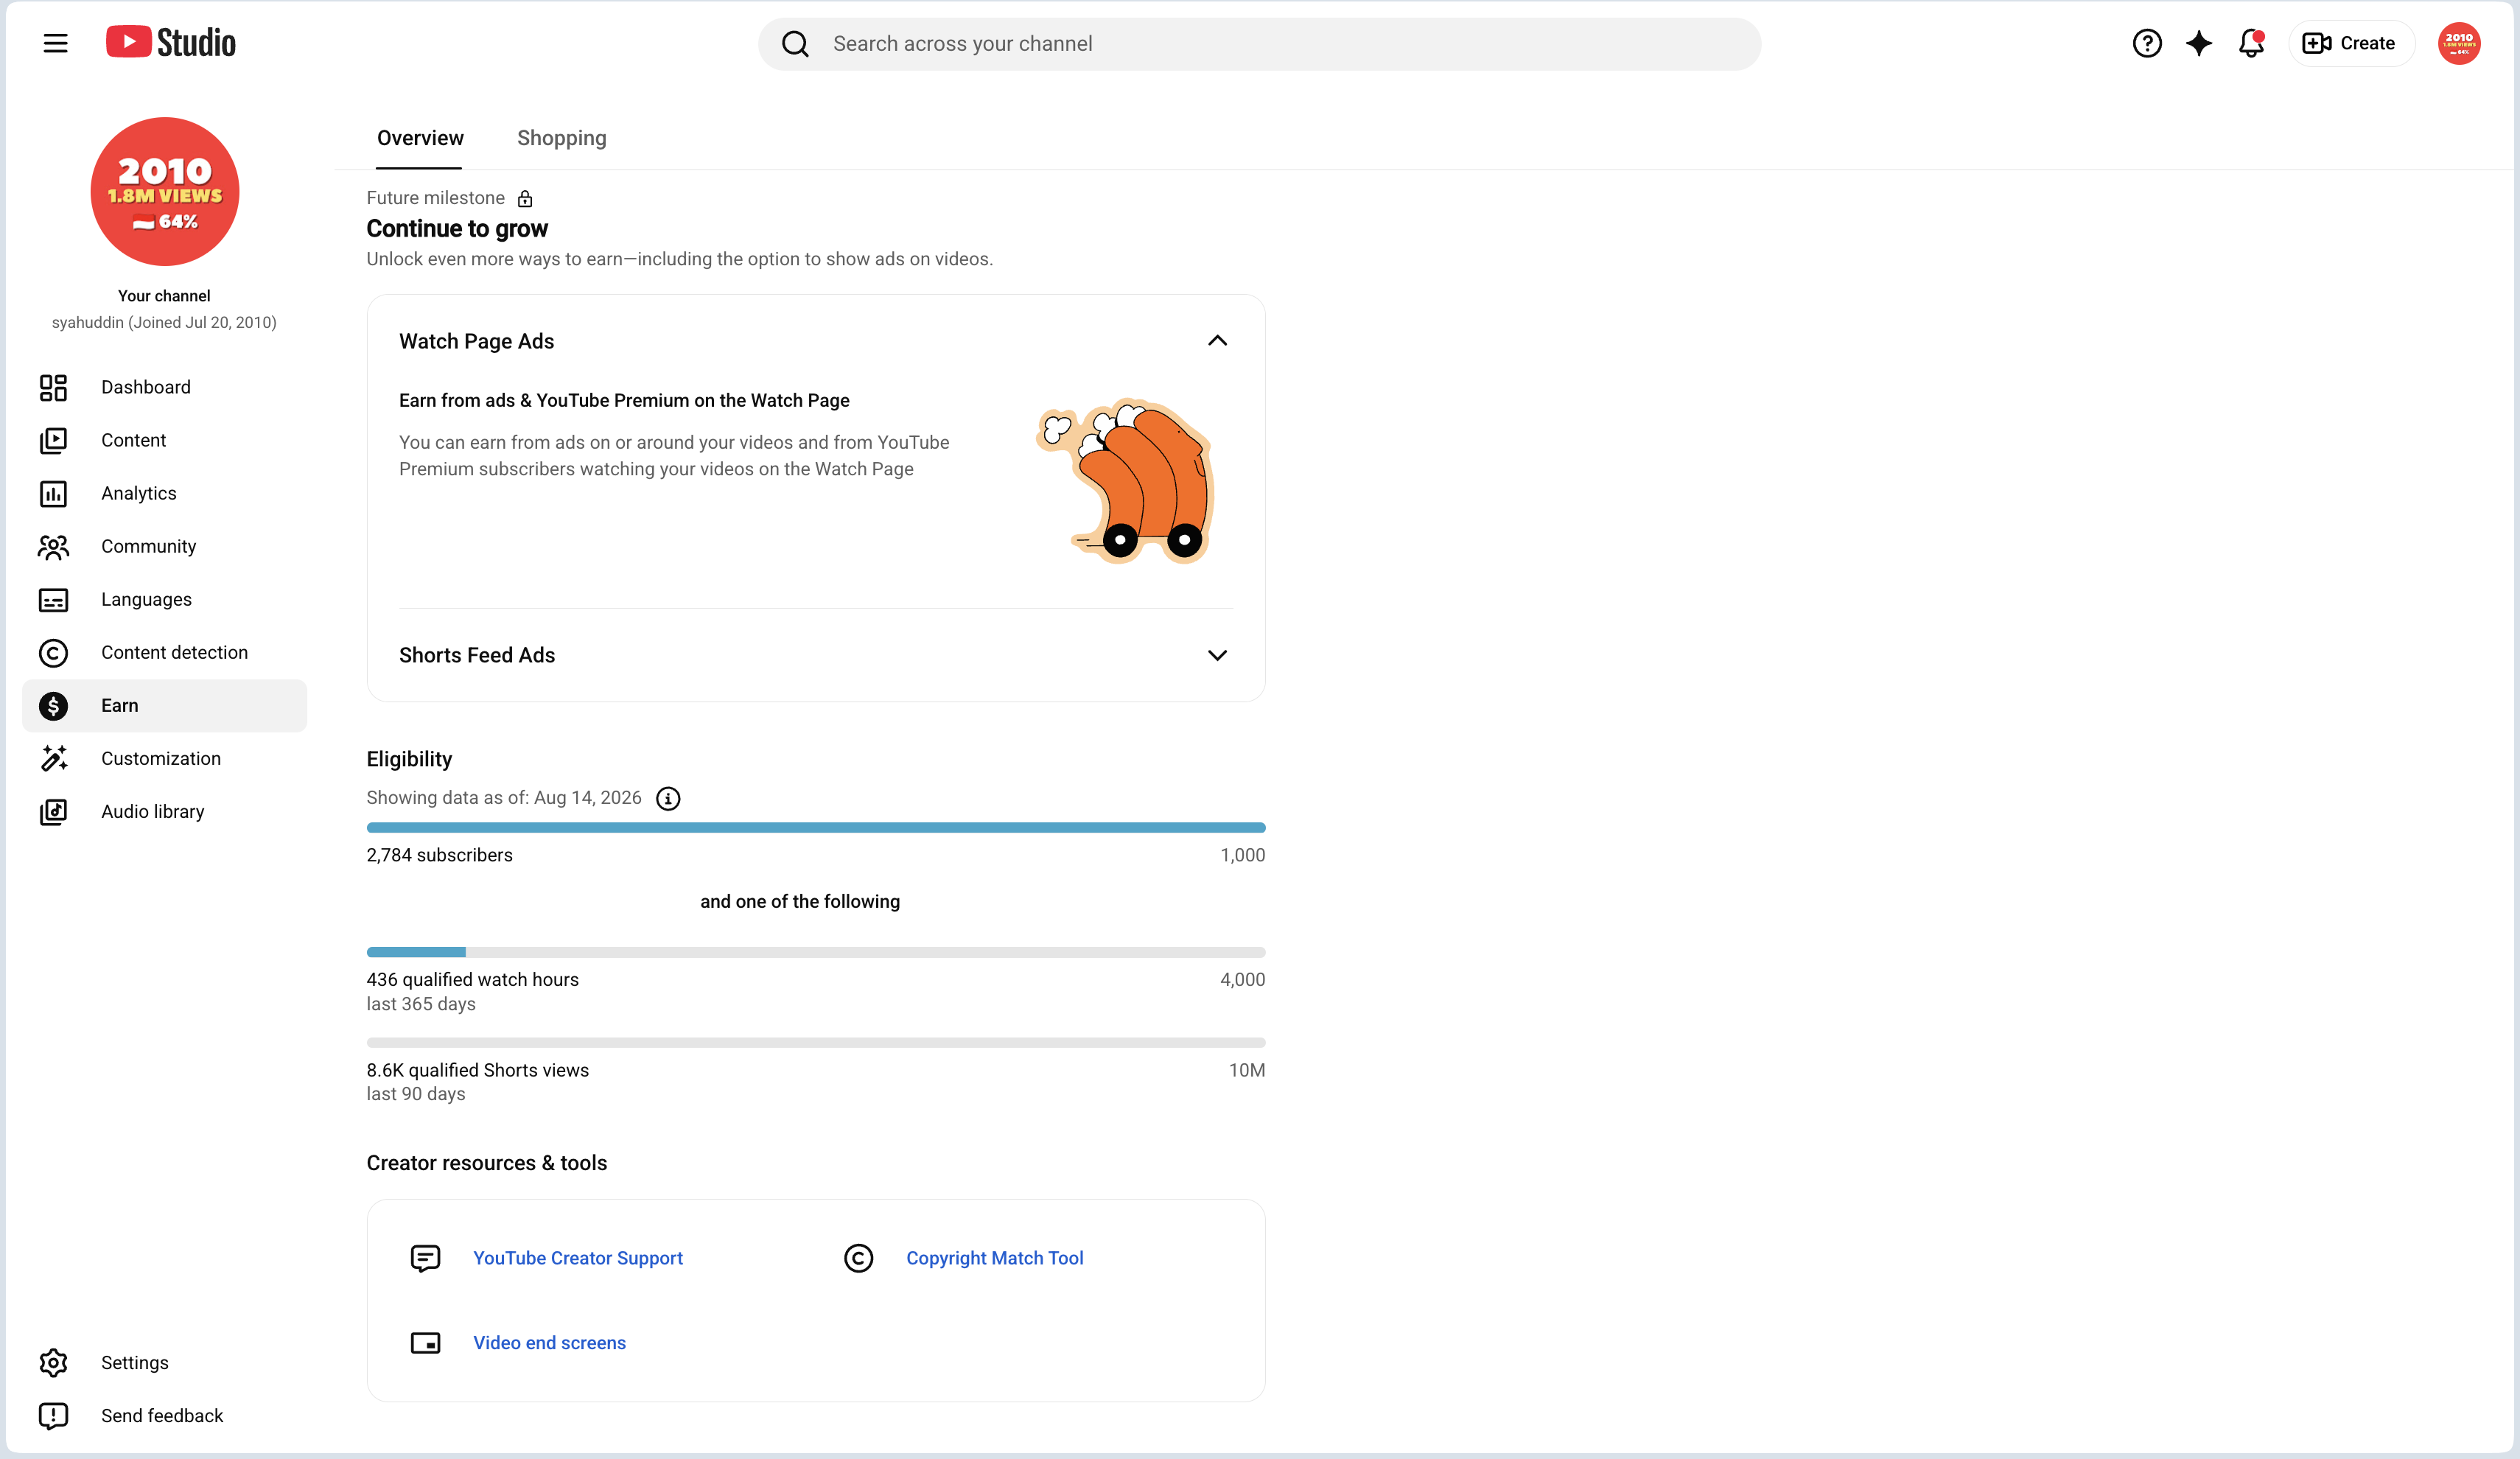Open the account avatar menu
Screen dimensions: 2520x1459
2459,43
